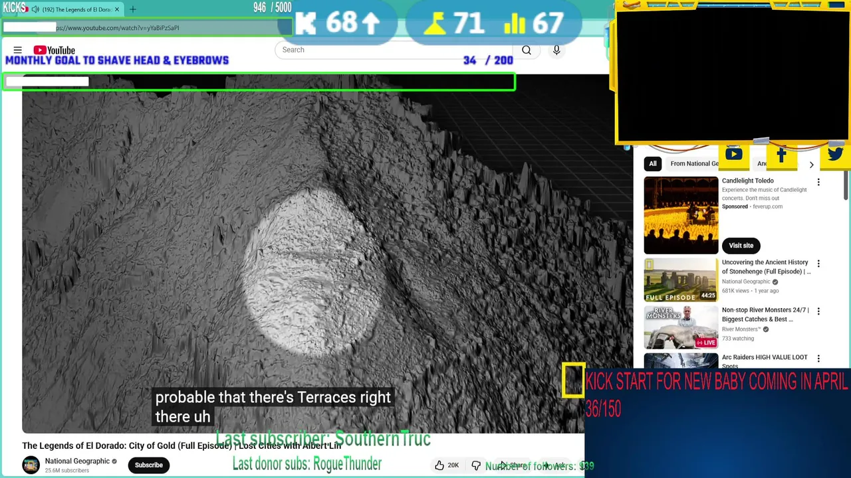Viewport: 851px width, 478px height.
Task: Open options menu for Candlelight Toledo ad
Action: (818, 182)
